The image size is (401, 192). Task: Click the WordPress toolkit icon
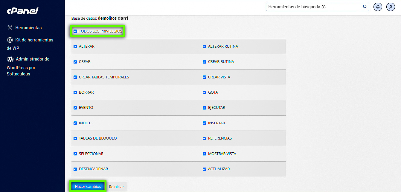point(10,40)
